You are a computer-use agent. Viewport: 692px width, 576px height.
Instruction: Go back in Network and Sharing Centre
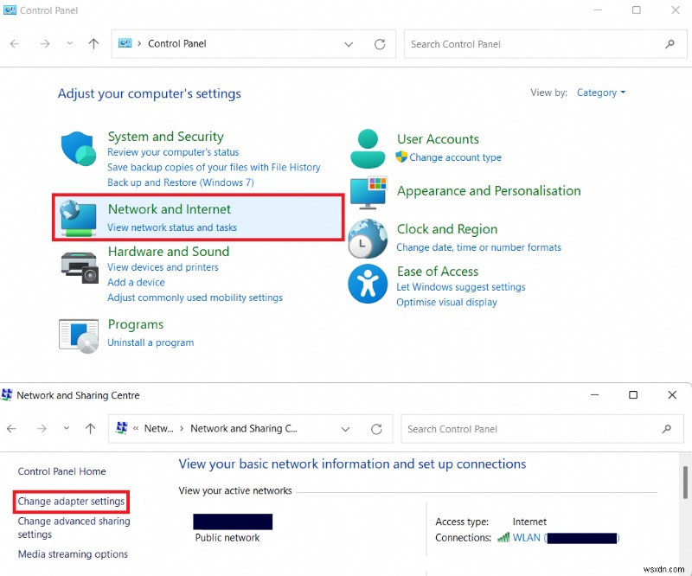tap(11, 428)
